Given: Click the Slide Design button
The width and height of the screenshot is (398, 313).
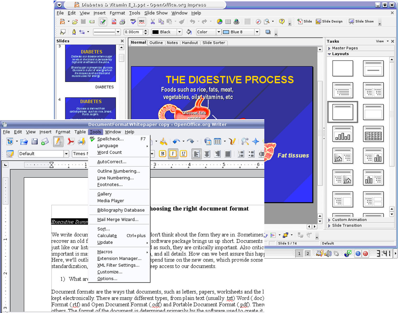Looking at the screenshot, I should [x=329, y=21].
